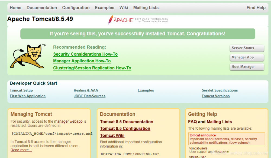
Task: Open Manager Application How-To link
Action: [82, 61]
